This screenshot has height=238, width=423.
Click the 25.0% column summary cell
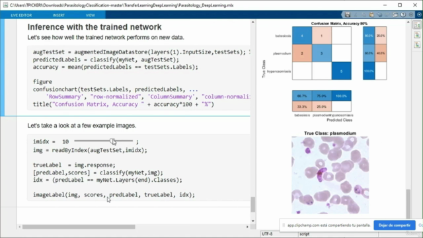tap(322, 106)
